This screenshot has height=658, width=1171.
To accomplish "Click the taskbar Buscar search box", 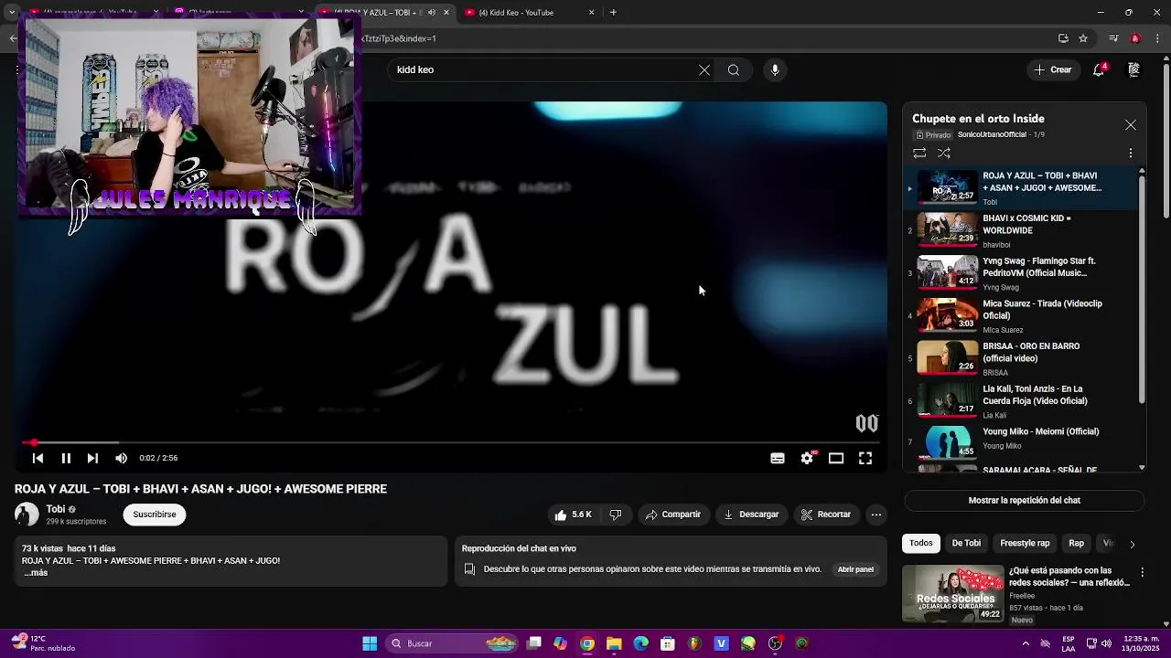I will (x=453, y=643).
